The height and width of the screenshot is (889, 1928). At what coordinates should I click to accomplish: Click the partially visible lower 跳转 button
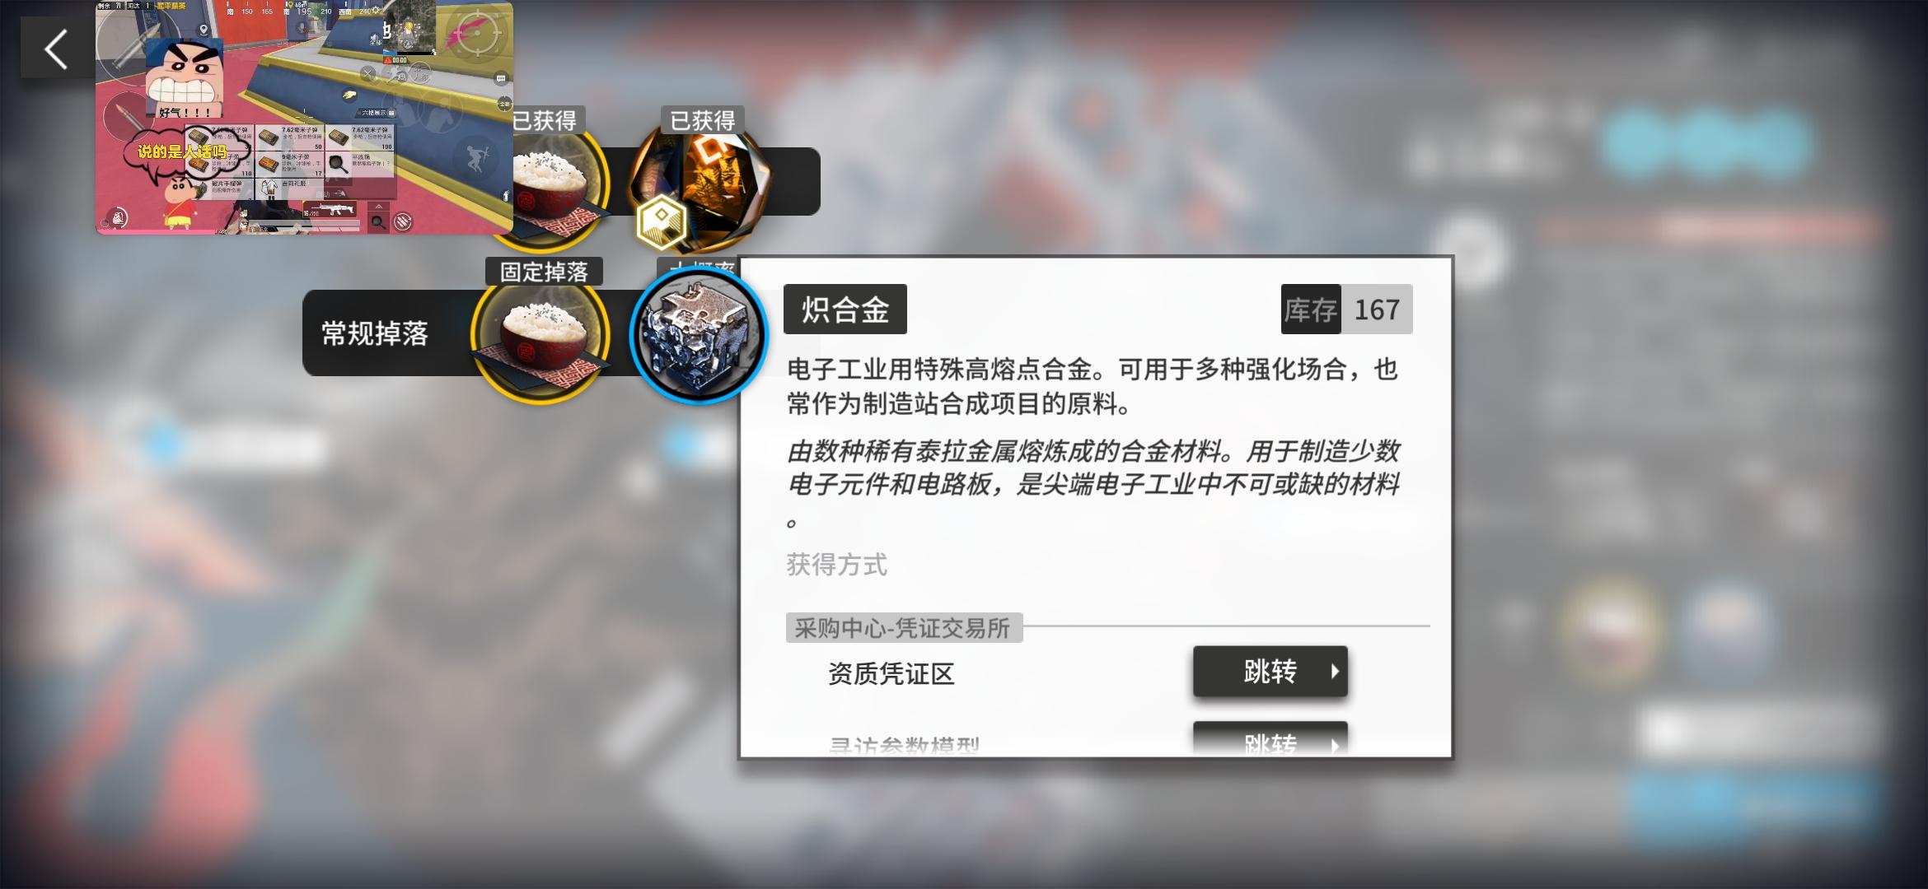1270,738
